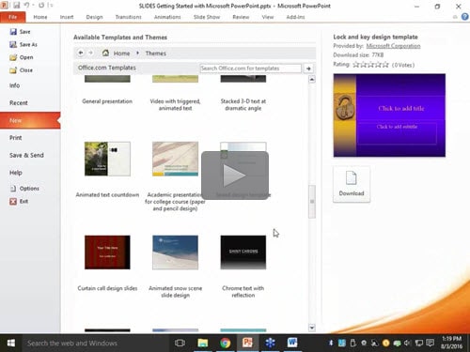Viewport: 470px width, 352px height.
Task: Click the Windows search box
Action: pos(96,343)
